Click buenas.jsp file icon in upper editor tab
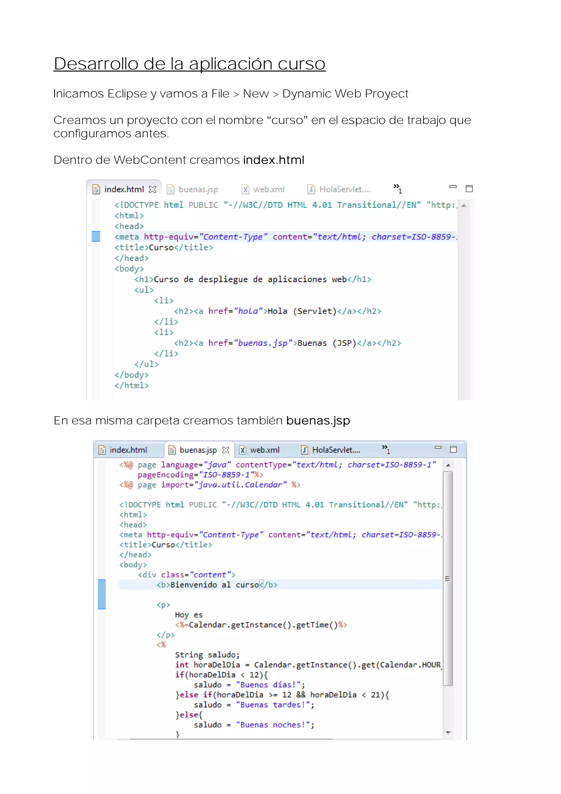Image resolution: width=561 pixels, height=794 pixels. [170, 189]
